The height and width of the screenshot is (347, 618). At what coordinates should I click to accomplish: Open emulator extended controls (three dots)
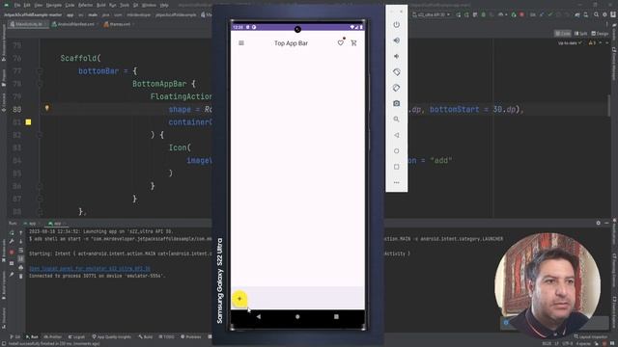tap(397, 182)
